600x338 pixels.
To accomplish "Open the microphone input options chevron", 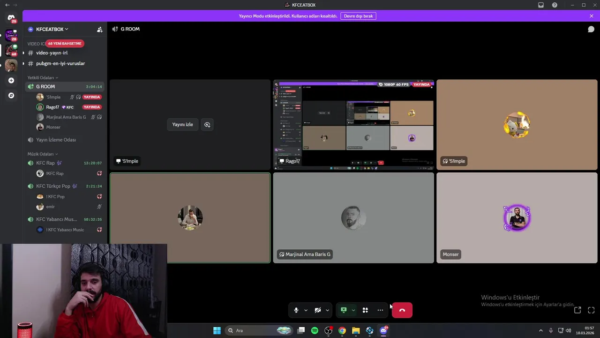I will (306, 310).
